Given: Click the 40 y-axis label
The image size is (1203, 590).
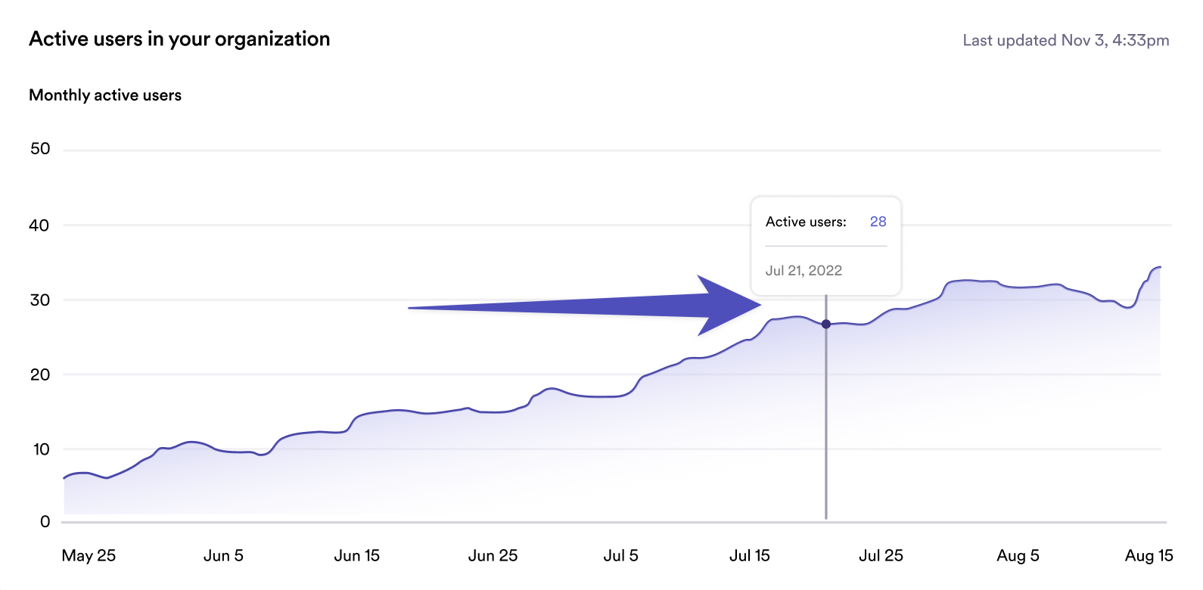Looking at the screenshot, I should point(39,225).
